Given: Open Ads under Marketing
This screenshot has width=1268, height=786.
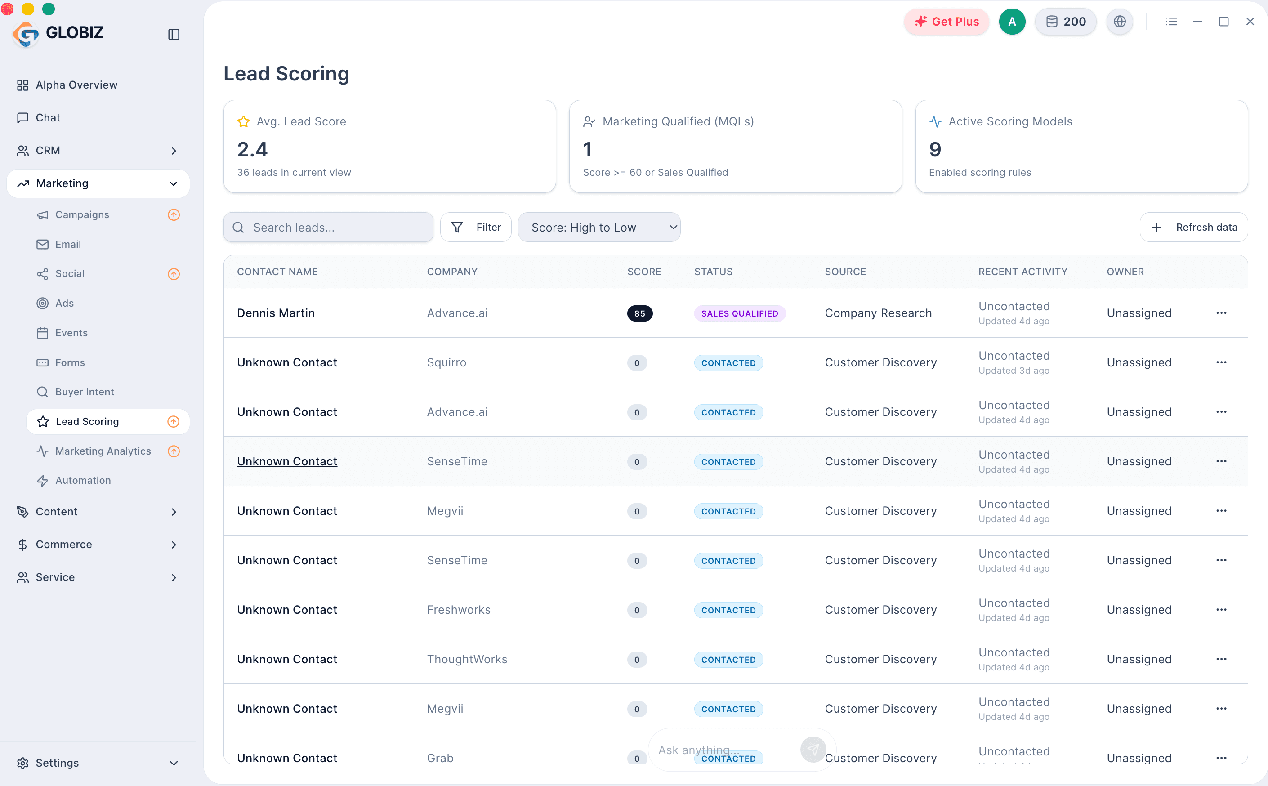Looking at the screenshot, I should pyautogui.click(x=64, y=303).
